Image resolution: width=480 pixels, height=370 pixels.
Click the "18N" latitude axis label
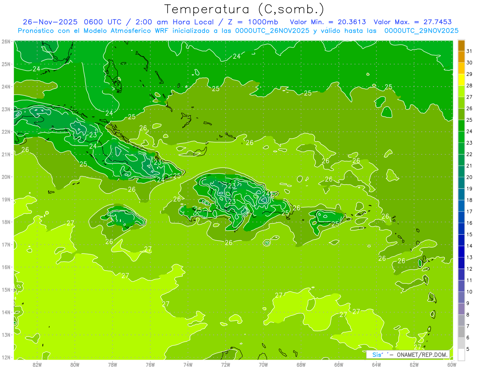click(6, 222)
